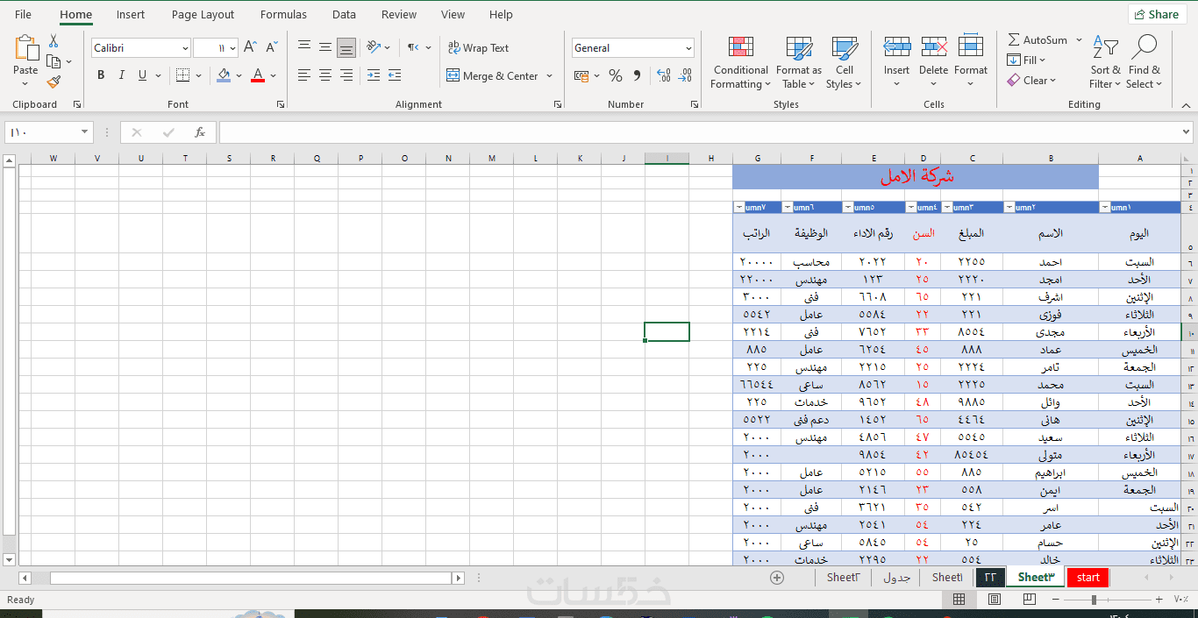Toggle Italic formatting
1198x618 pixels.
click(122, 75)
